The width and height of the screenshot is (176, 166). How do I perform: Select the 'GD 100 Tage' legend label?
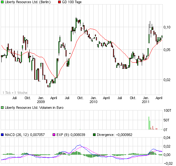pyautogui.click(x=72, y=2)
